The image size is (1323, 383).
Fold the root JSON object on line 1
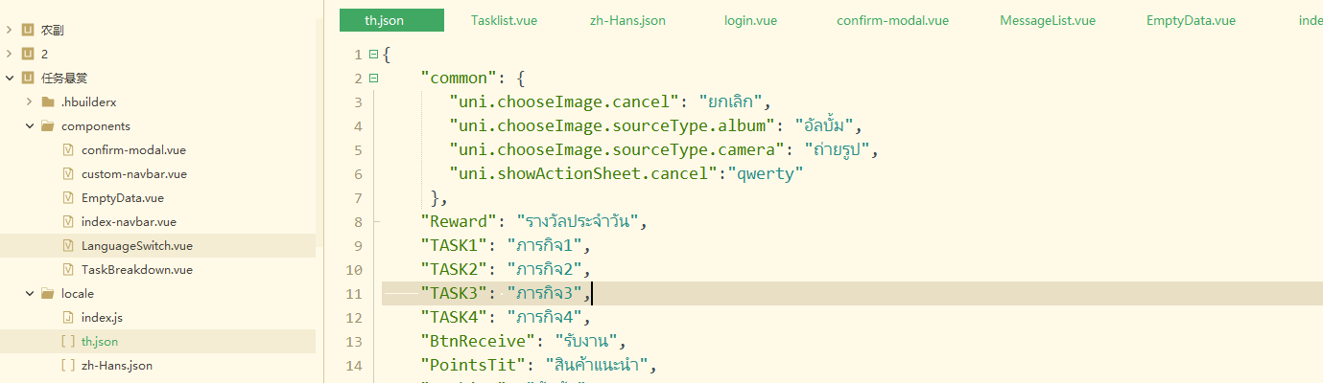(x=373, y=55)
